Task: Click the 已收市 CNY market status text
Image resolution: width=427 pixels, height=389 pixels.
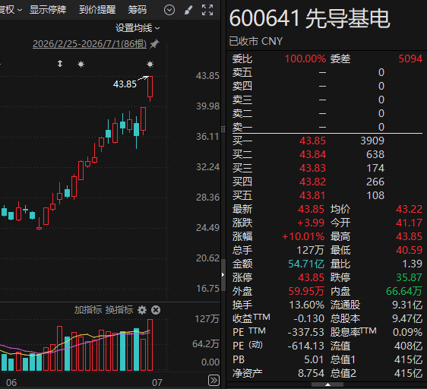Action: pyautogui.click(x=256, y=41)
